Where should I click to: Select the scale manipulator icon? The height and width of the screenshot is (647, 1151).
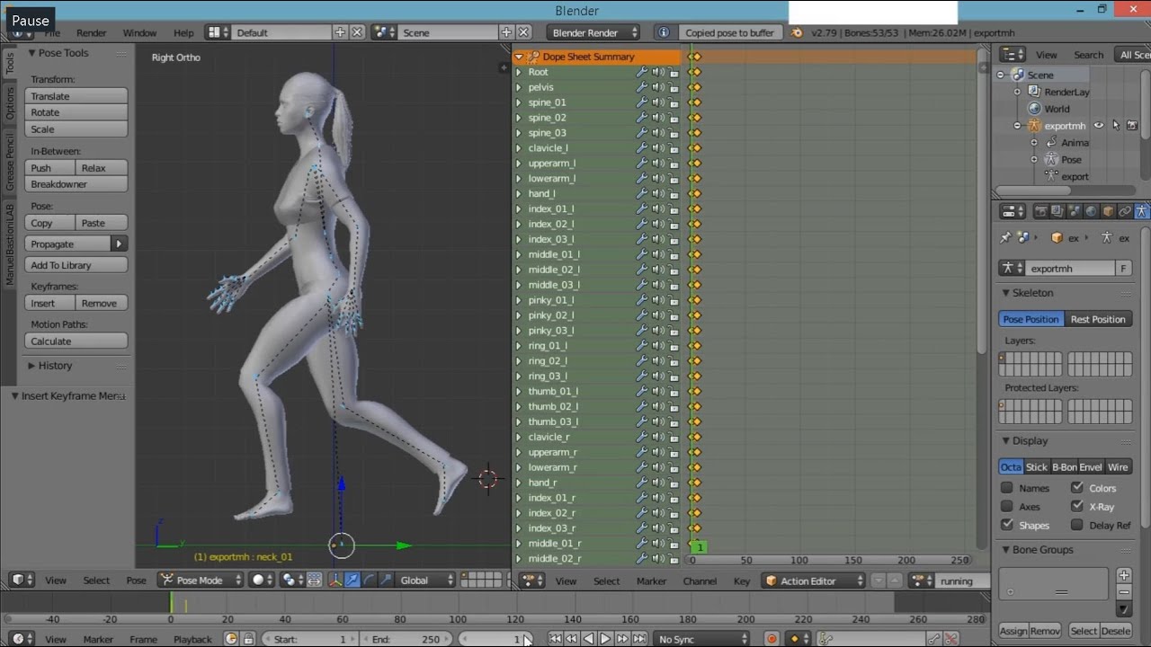387,581
